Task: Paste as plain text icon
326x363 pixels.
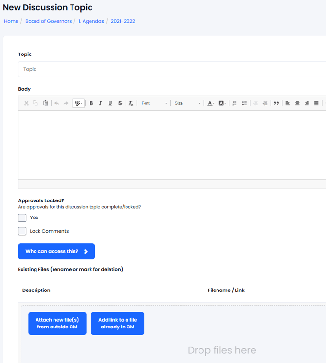Action: 46,103
